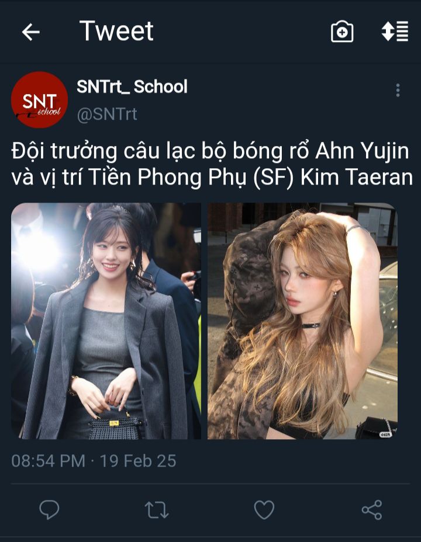
Task: Click the @SNTrt handle
Action: (107, 114)
